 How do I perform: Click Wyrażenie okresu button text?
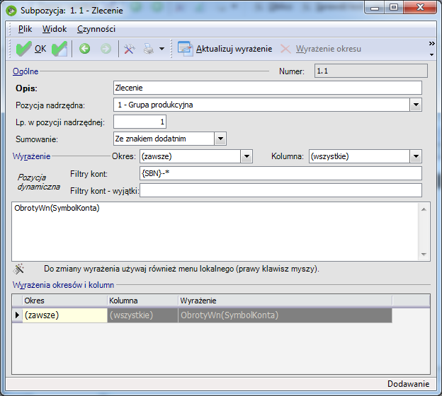(x=329, y=49)
